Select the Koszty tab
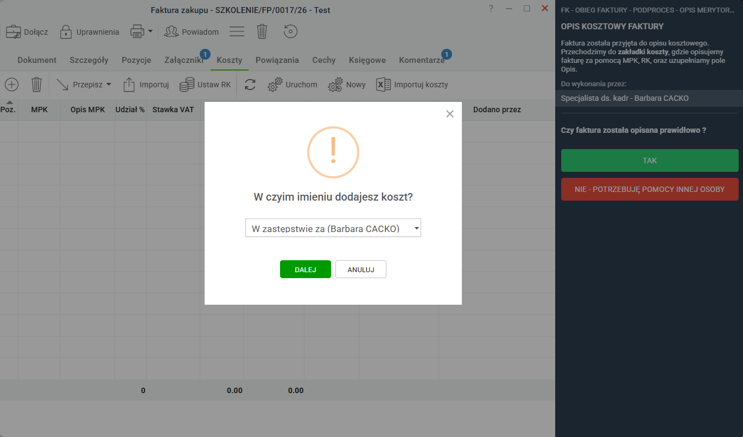Image resolution: width=743 pixels, height=437 pixels. (x=230, y=60)
